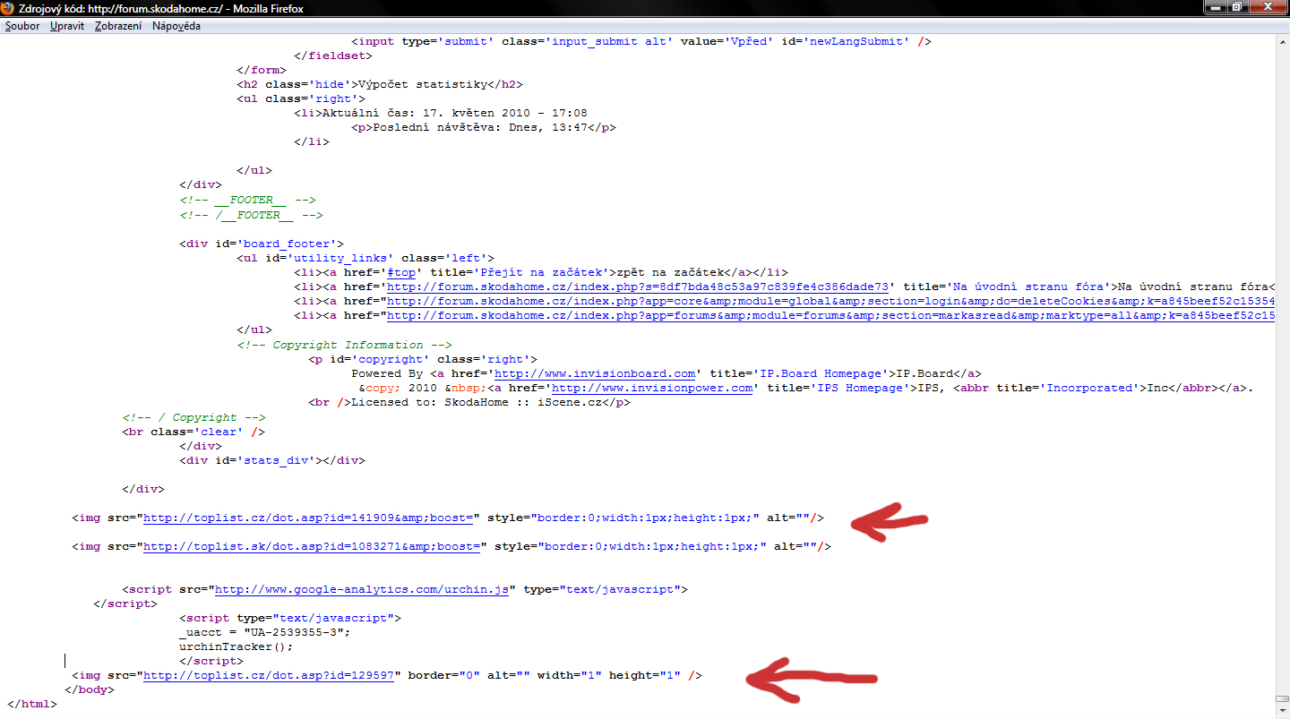Minimize the source code window
This screenshot has height=719, width=1290.
tap(1215, 7)
